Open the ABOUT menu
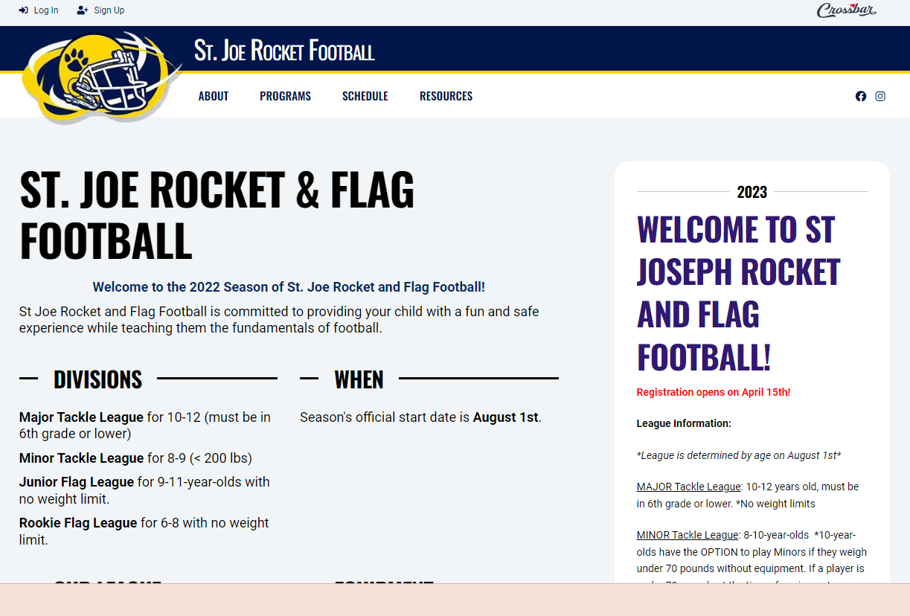This screenshot has width=910, height=616. pos(214,96)
